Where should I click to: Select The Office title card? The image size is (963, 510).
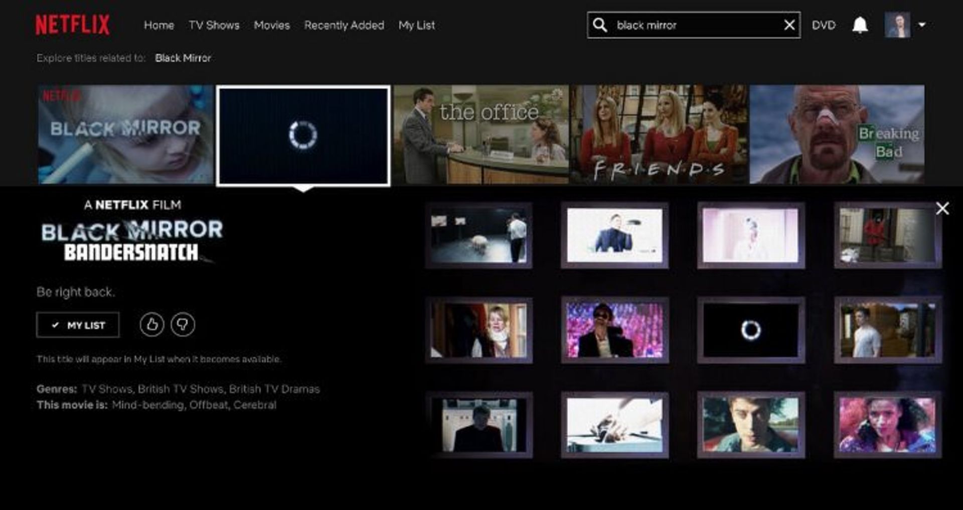tap(481, 135)
